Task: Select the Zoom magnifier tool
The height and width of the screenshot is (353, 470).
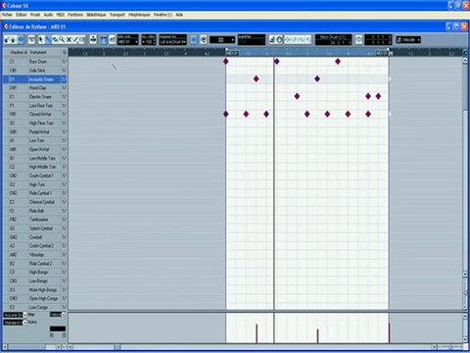Action: click(62, 40)
